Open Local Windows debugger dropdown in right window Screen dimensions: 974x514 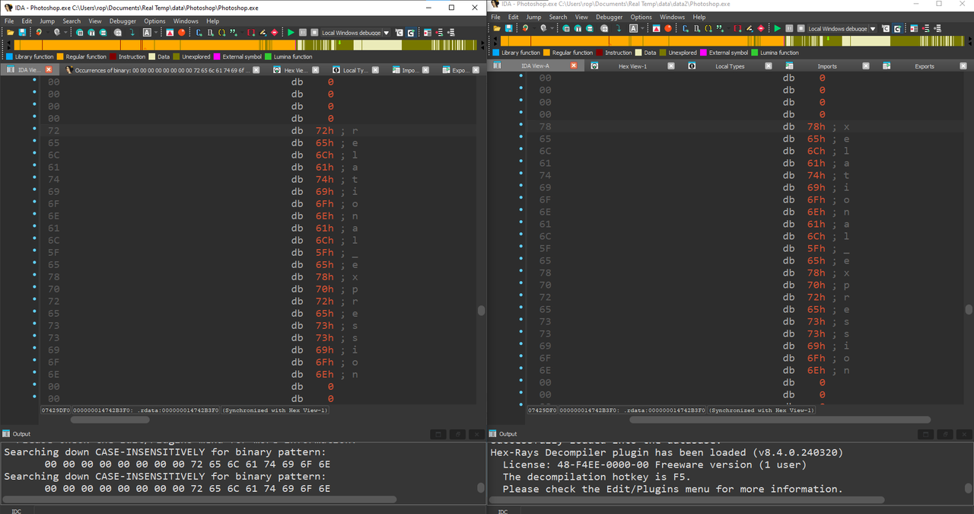pos(873,28)
